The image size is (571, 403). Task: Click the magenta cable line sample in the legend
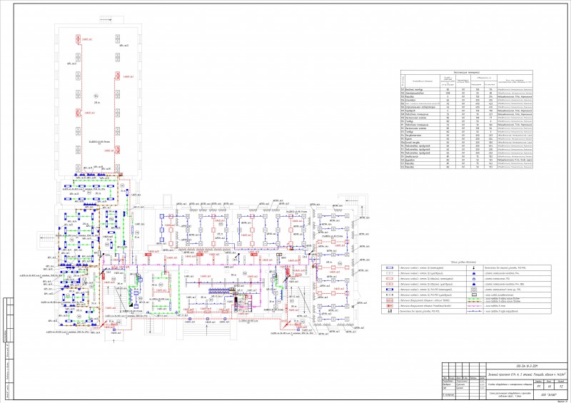point(475,306)
